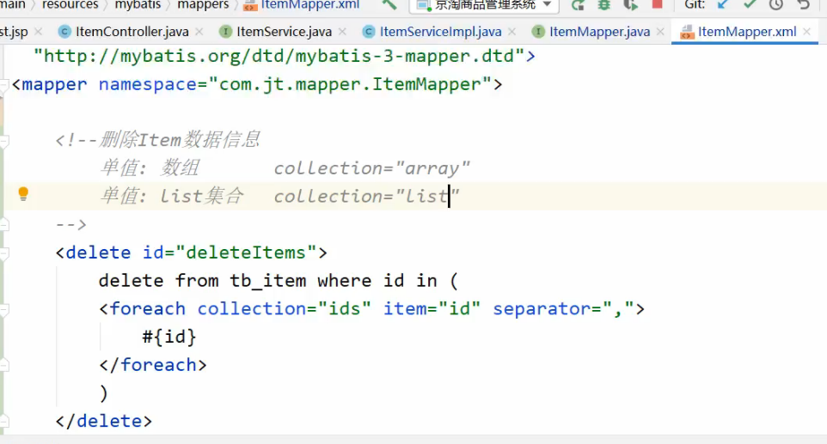The width and height of the screenshot is (827, 444).
Task: Switch to the ItemController.java tab
Action: [132, 32]
